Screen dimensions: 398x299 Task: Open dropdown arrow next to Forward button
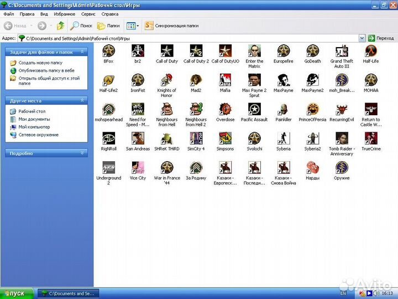click(51, 25)
